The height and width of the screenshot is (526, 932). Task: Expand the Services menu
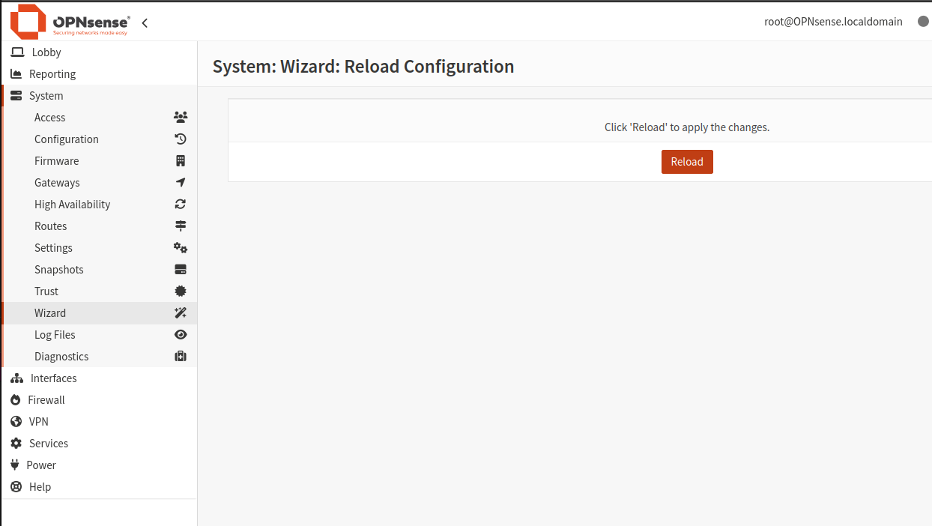99,444
